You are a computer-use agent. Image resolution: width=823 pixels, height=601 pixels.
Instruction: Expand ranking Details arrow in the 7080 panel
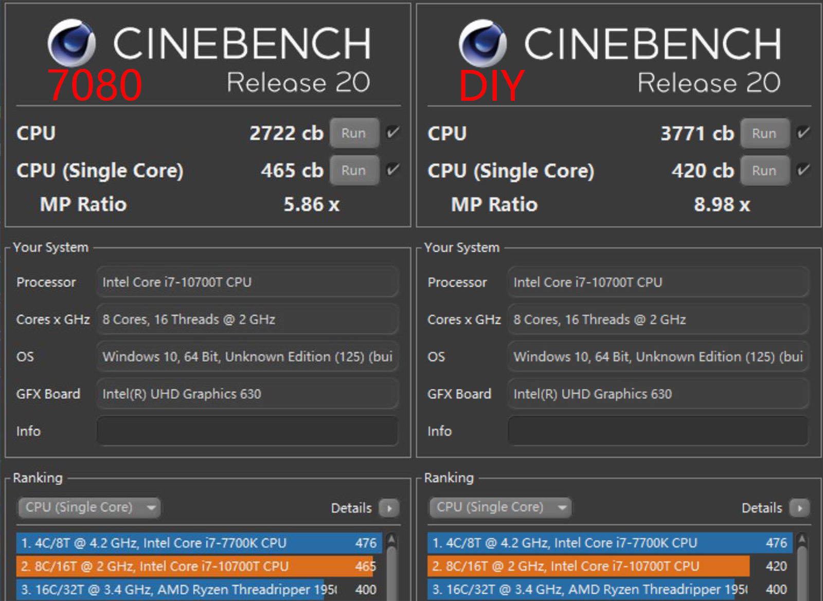[x=389, y=508]
